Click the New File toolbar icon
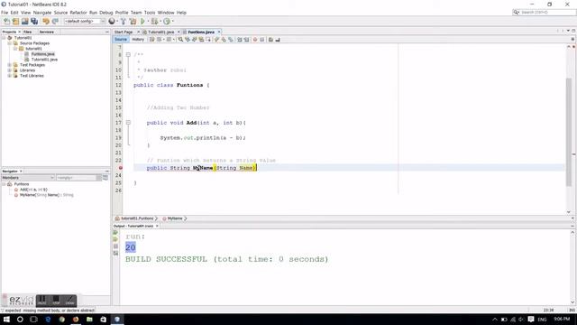 click(x=6, y=22)
